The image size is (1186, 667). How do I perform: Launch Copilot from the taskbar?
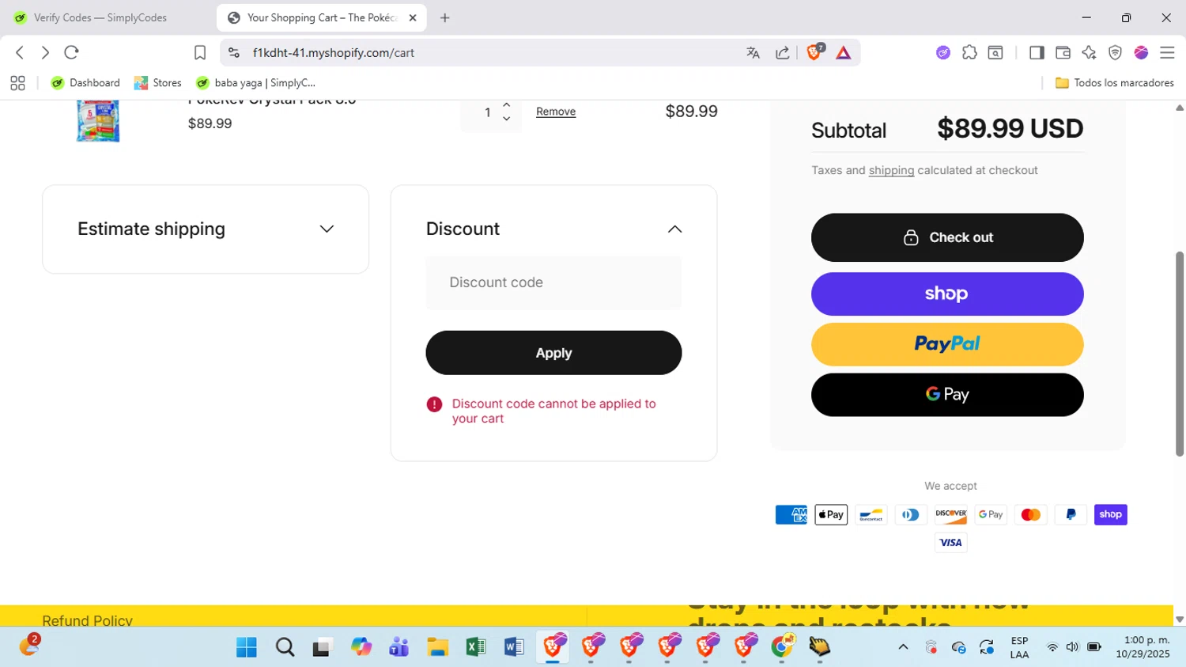361,647
